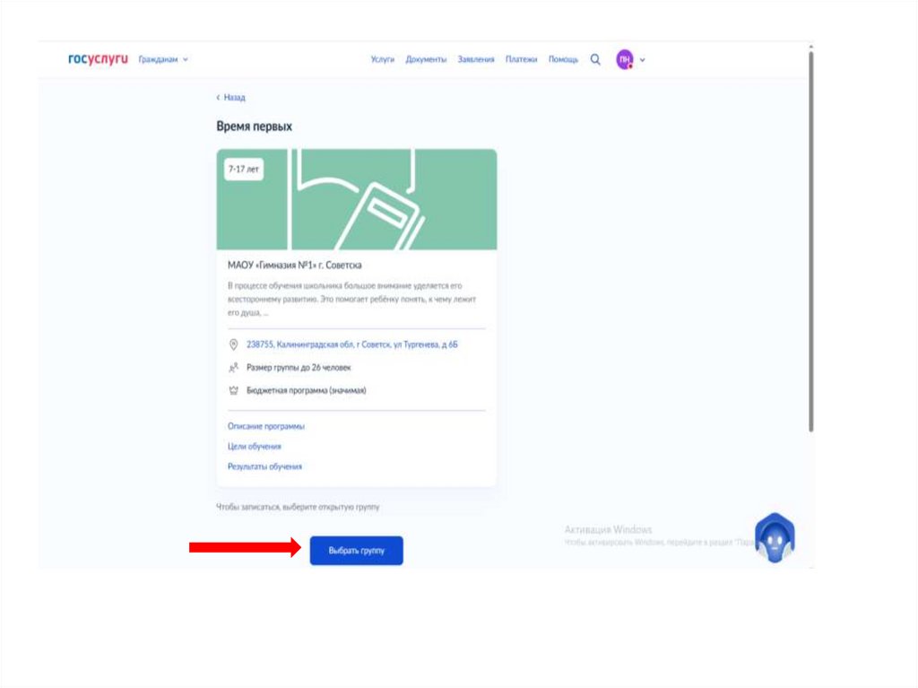
Task: Click the Чтобы записаться hint text
Action: 298,507
